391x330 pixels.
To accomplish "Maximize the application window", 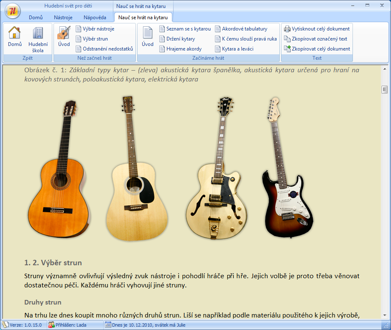I will click(367, 5).
